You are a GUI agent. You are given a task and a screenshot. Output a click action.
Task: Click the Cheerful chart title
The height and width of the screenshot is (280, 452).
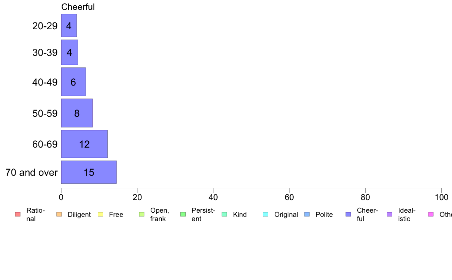(x=78, y=7)
